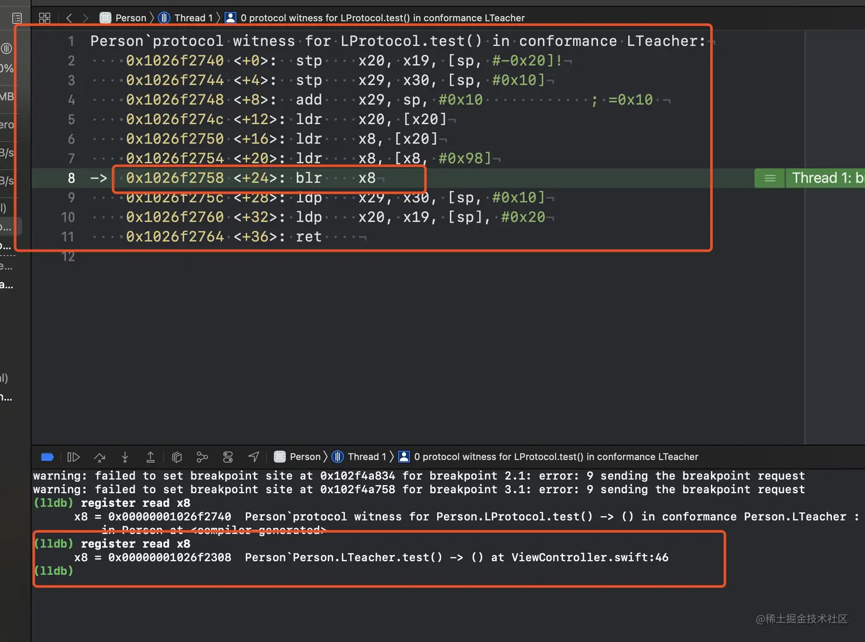Screen dimensions: 865x642
Task: Open Simulate Location menu
Action: 253,457
